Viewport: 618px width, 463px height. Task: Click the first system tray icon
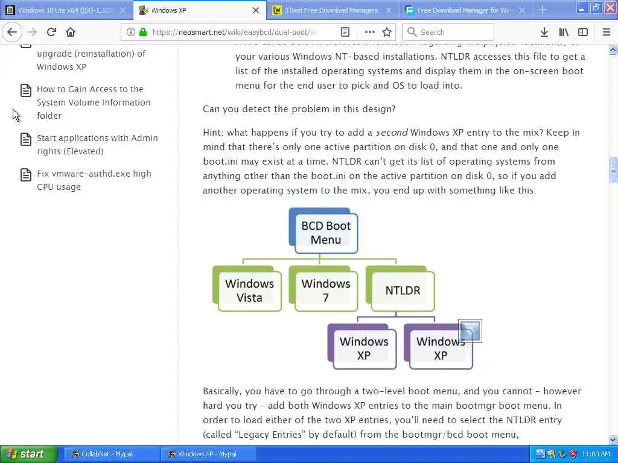point(540,454)
